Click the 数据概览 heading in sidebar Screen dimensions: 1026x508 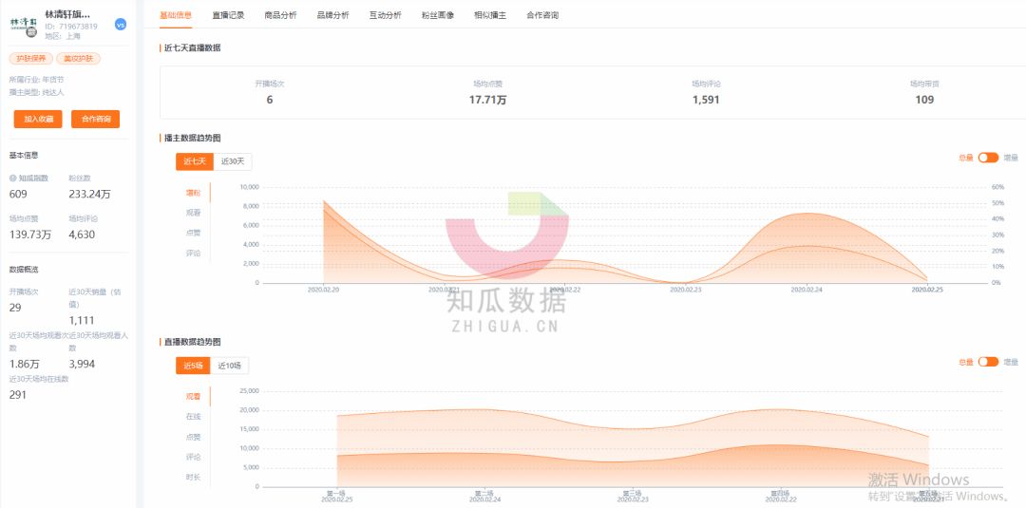[24, 270]
